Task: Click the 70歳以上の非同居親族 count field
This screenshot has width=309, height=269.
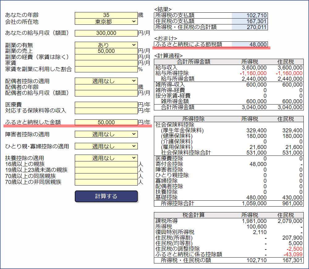Action: (x=106, y=182)
